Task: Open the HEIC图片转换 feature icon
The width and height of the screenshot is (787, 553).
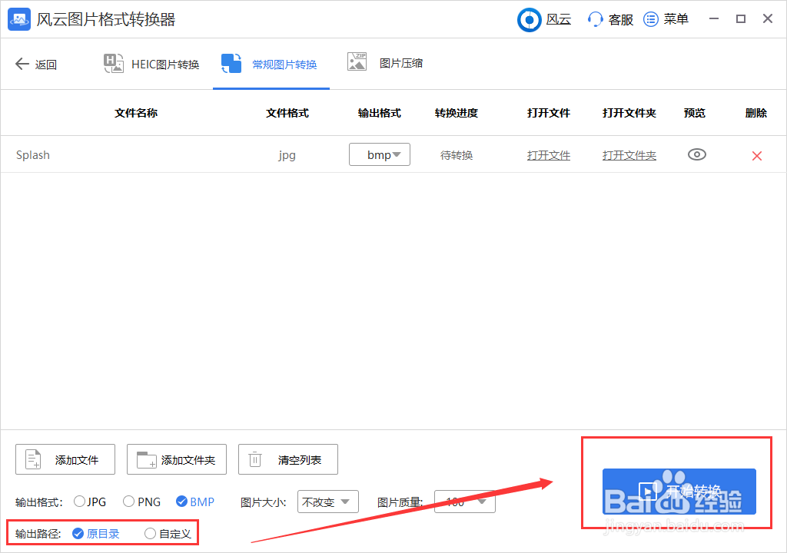Action: tap(113, 64)
